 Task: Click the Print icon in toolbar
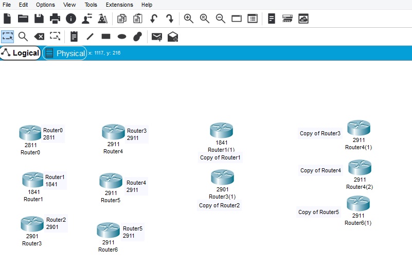pyautogui.click(x=55, y=19)
